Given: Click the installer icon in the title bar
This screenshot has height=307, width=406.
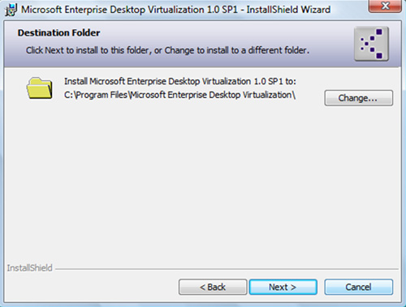Looking at the screenshot, I should pos(11,10).
